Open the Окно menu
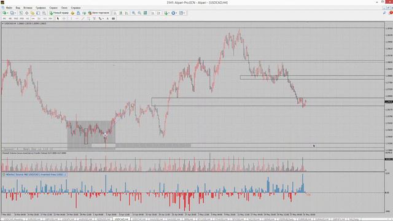The image size is (393, 221). (x=64, y=8)
